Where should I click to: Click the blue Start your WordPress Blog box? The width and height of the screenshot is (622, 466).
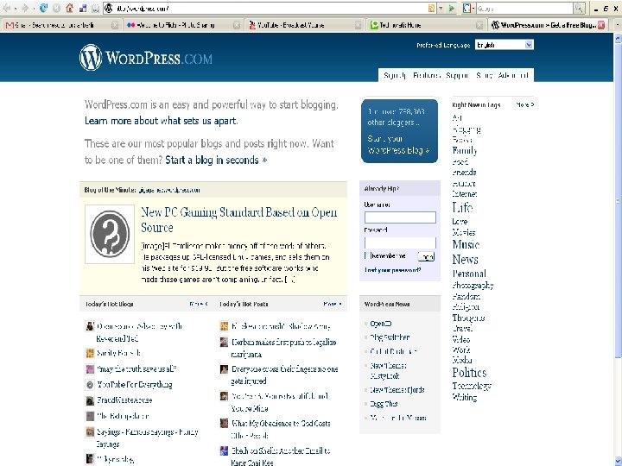point(399,131)
